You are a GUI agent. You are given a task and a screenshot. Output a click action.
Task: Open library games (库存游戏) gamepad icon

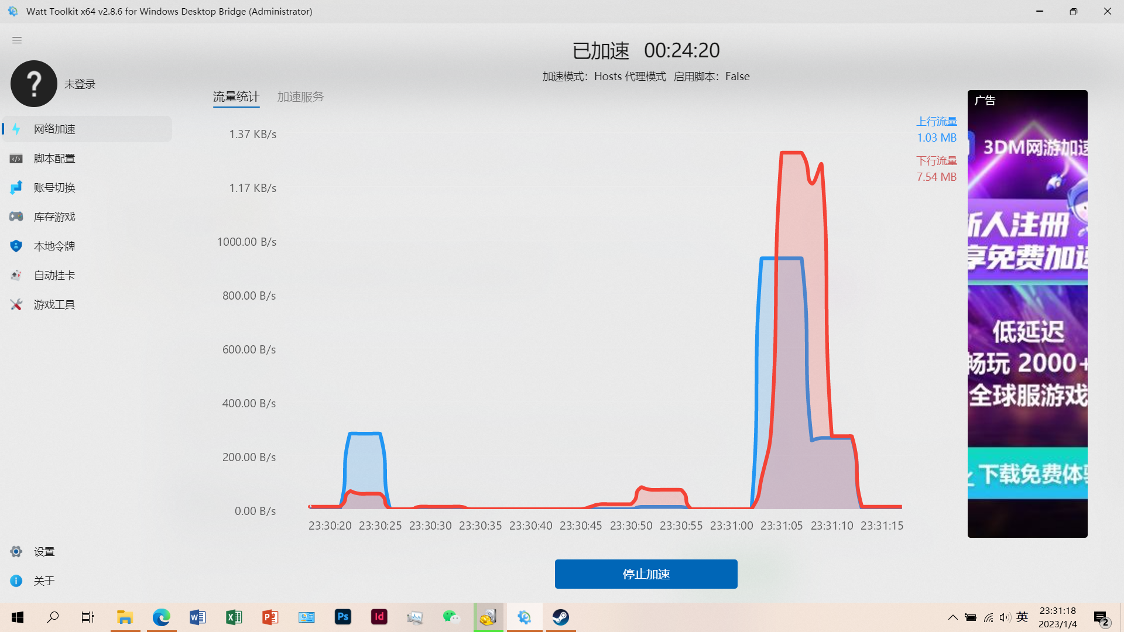pos(16,217)
